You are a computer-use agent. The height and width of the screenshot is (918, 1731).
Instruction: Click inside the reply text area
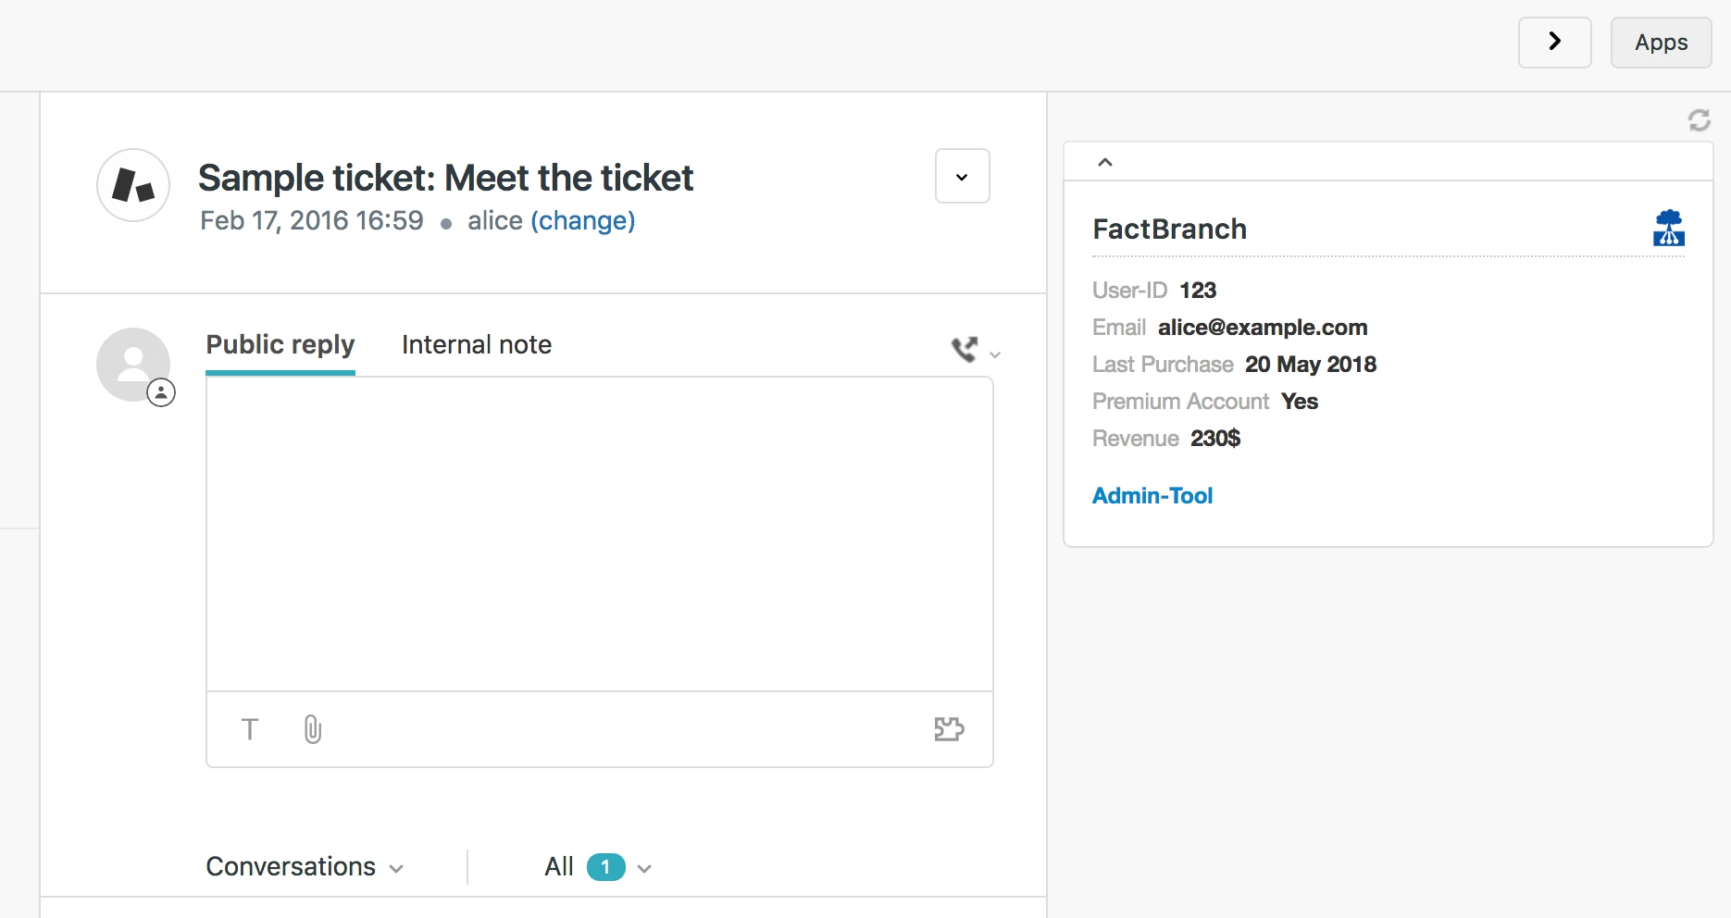tap(599, 534)
